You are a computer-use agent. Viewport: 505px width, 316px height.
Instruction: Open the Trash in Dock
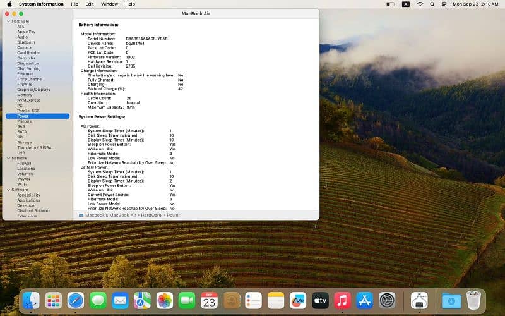pos(474,301)
